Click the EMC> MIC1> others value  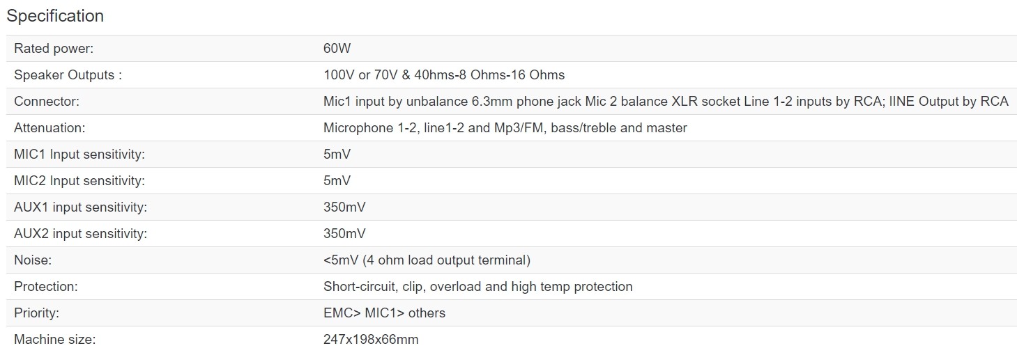point(384,313)
